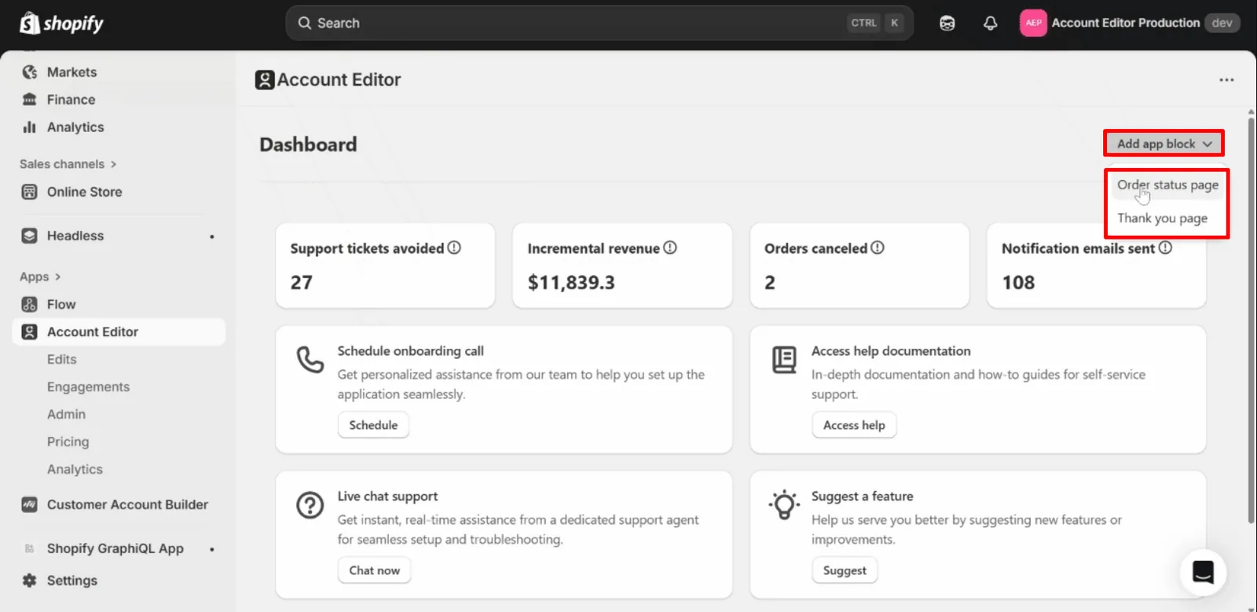Open the Sidekick icon beside the bell
Image resolution: width=1257 pixels, height=612 pixels.
coord(947,23)
